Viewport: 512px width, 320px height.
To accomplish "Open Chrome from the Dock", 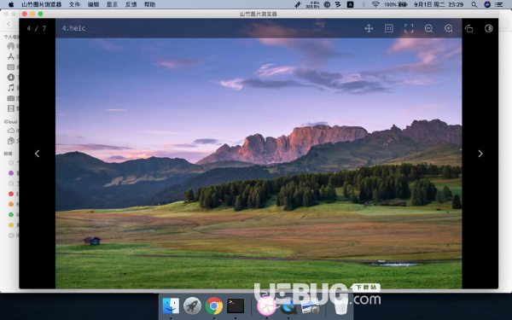I will 214,306.
